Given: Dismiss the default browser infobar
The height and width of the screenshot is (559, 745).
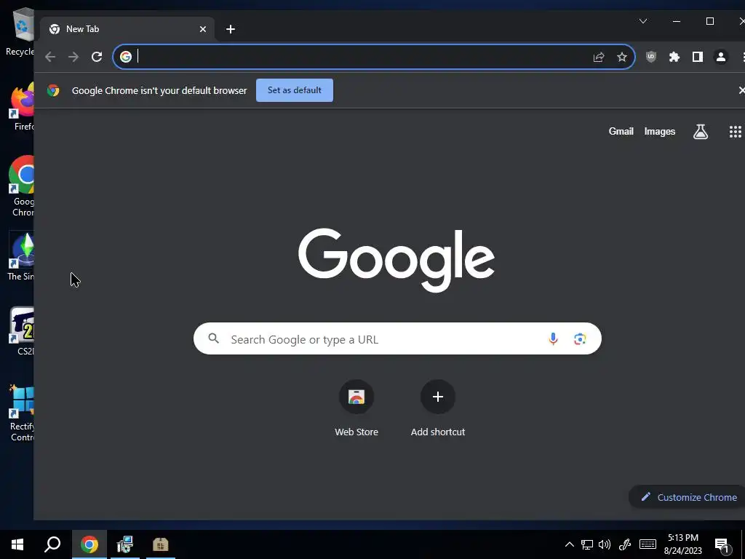Looking at the screenshot, I should click(741, 90).
